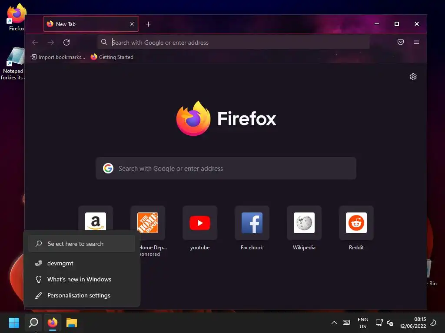Viewport: 445px width, 333px height.
Task: Choose devmgmt from search flyout
Action: [x=82, y=263]
